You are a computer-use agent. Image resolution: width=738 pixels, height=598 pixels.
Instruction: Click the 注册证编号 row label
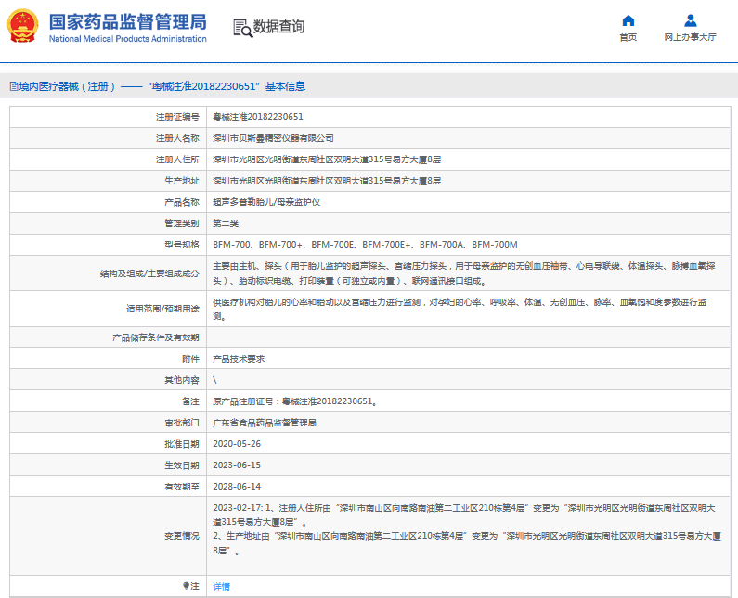click(177, 117)
